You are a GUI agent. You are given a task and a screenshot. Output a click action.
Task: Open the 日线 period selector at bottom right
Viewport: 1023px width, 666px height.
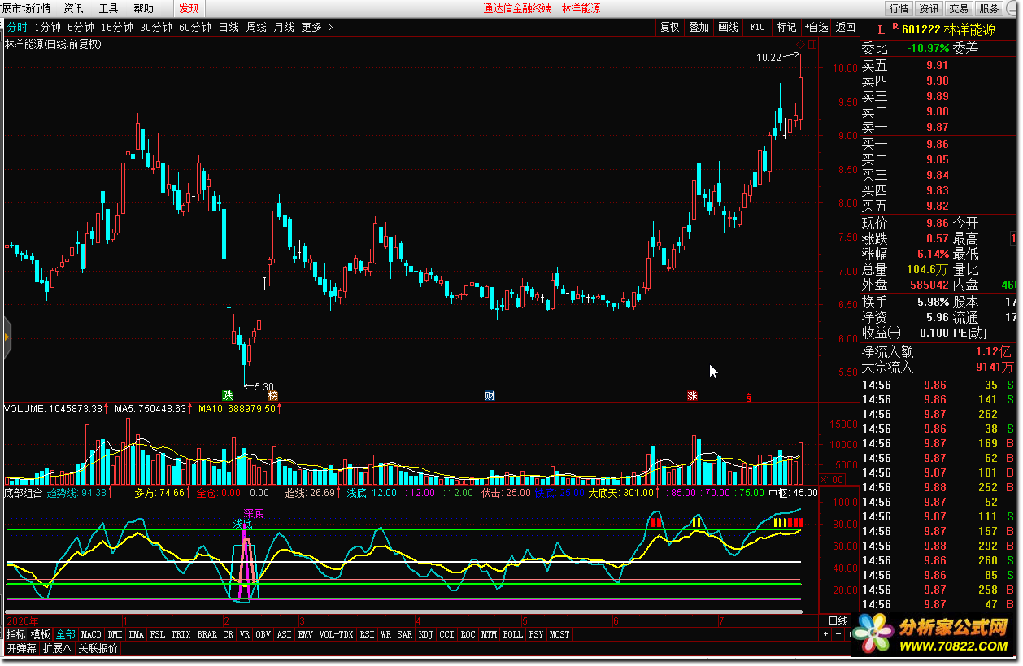coord(837,620)
